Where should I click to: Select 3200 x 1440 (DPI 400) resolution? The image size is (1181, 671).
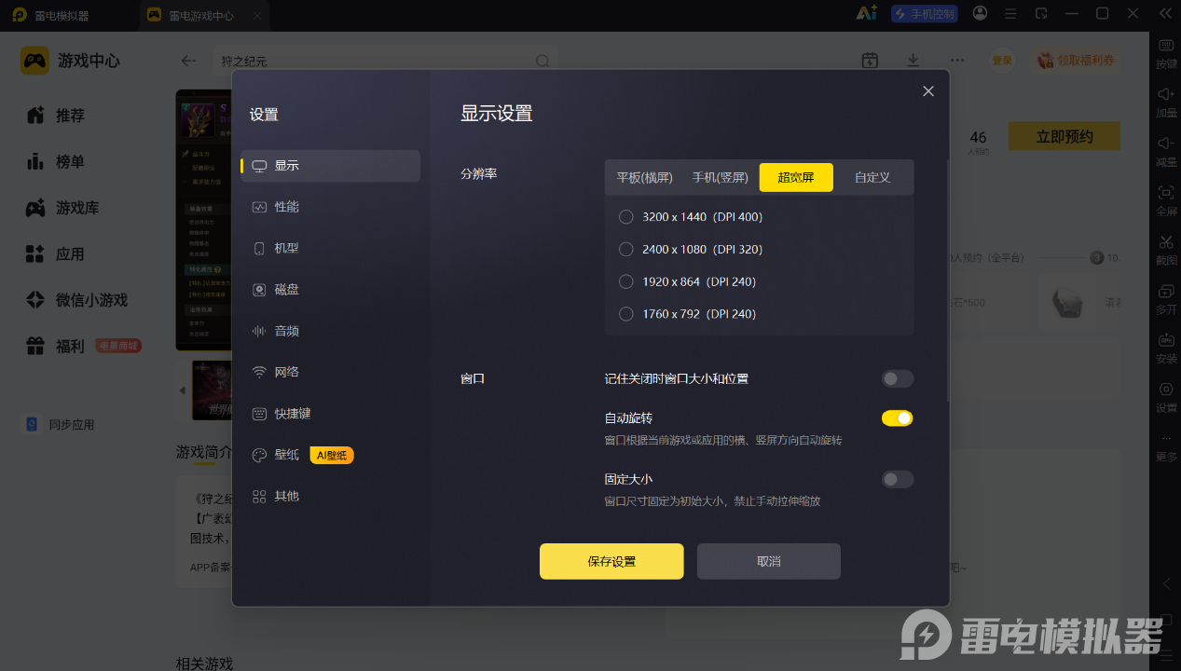[691, 217]
